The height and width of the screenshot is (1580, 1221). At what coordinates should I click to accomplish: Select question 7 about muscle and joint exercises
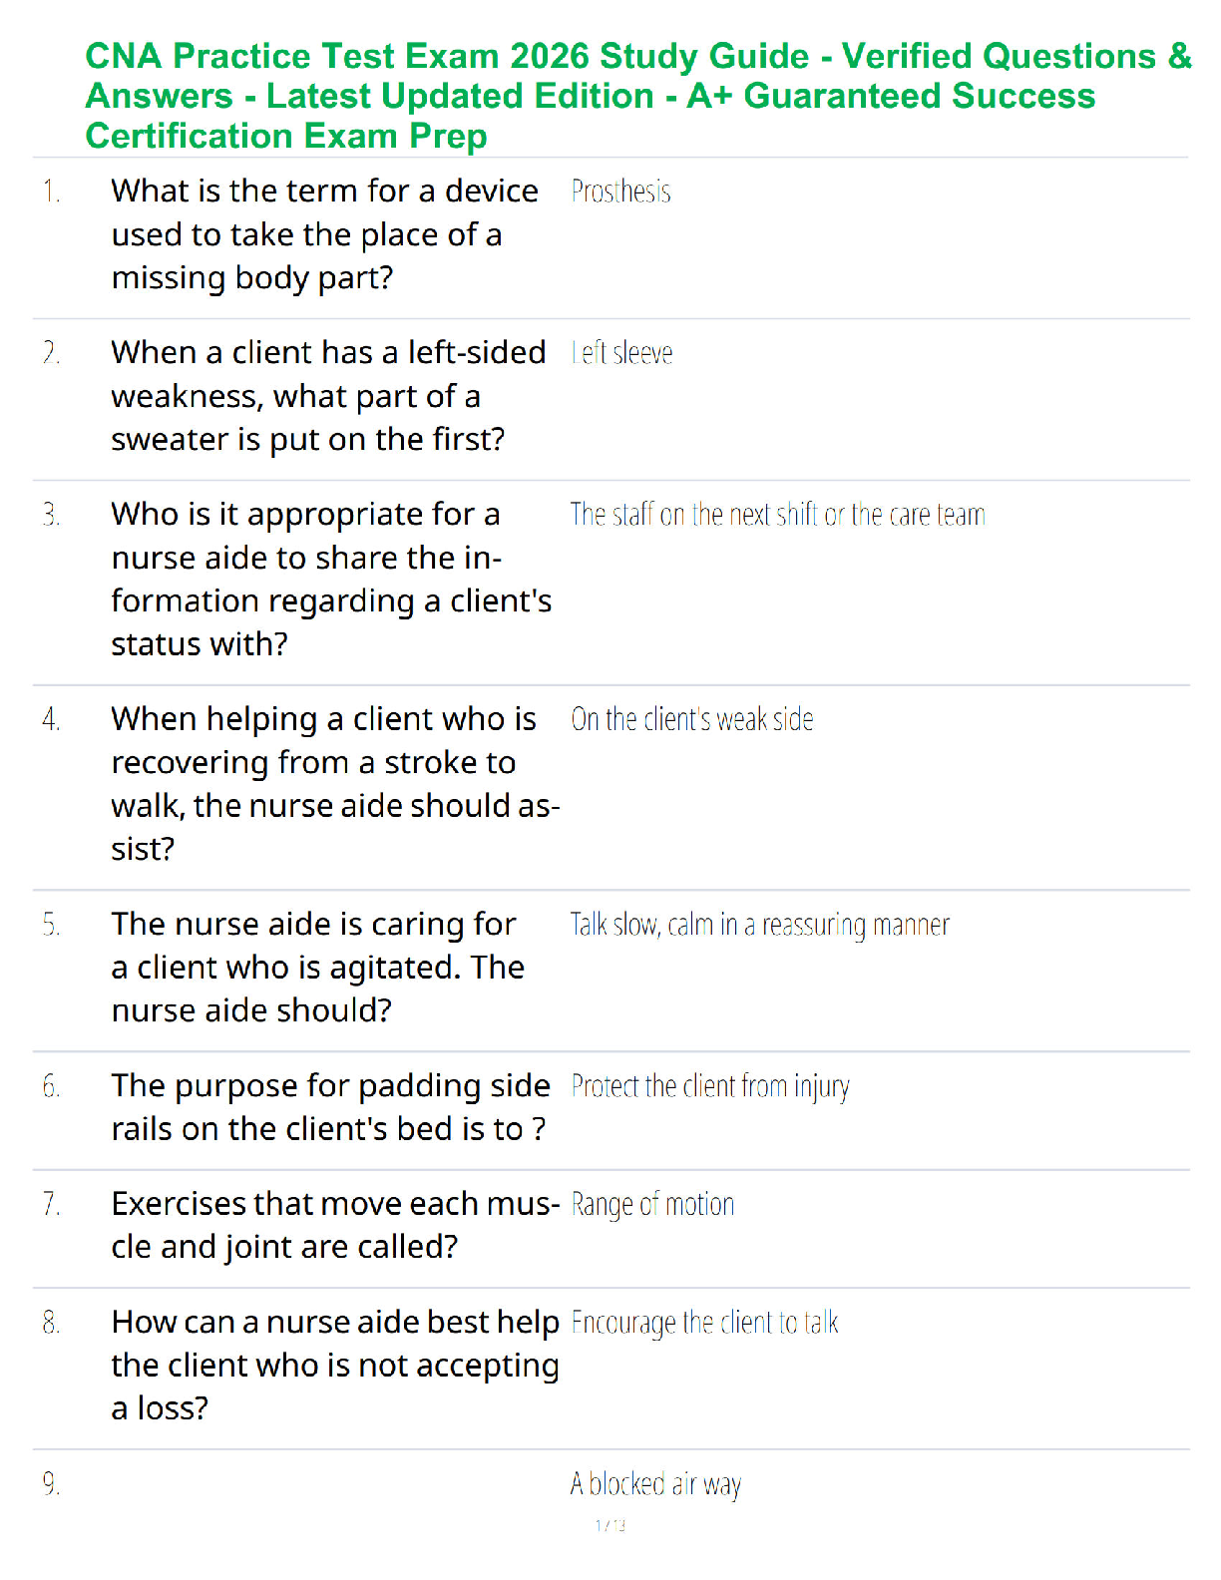point(335,1225)
